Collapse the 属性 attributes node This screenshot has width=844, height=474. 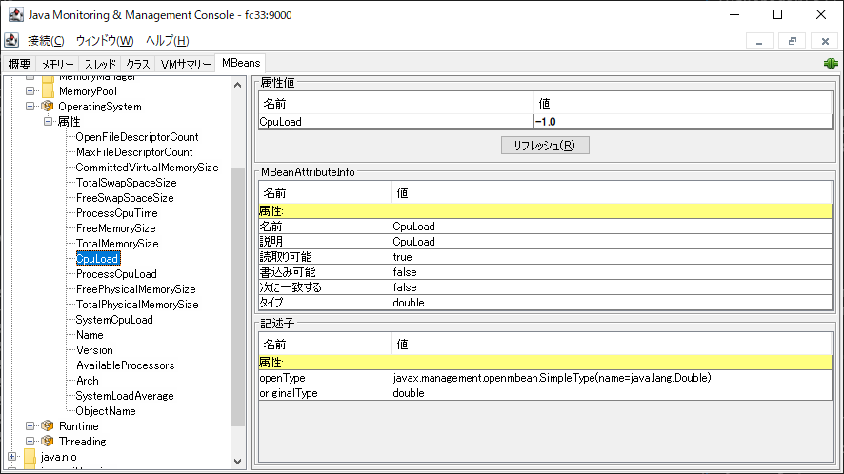(x=47, y=122)
